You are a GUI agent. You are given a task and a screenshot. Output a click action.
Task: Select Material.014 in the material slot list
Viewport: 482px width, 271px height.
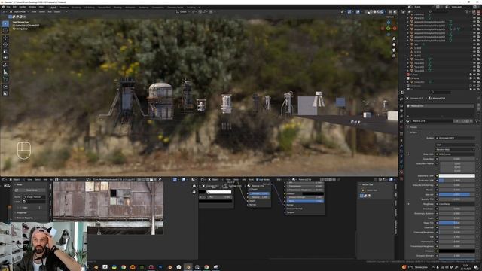441,105
